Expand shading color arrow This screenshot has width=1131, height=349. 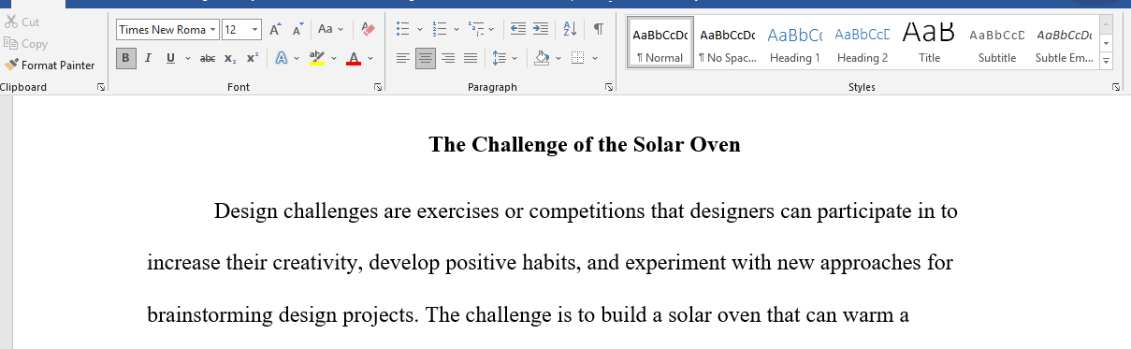point(558,58)
